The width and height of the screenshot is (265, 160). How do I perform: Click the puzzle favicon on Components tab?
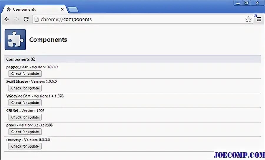pyautogui.click(x=9, y=9)
